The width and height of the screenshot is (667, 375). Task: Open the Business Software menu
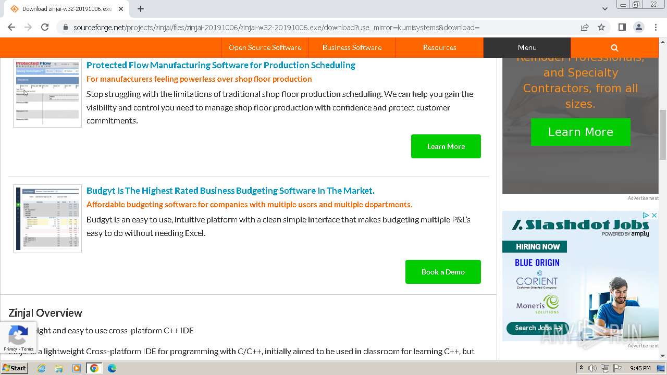point(352,47)
